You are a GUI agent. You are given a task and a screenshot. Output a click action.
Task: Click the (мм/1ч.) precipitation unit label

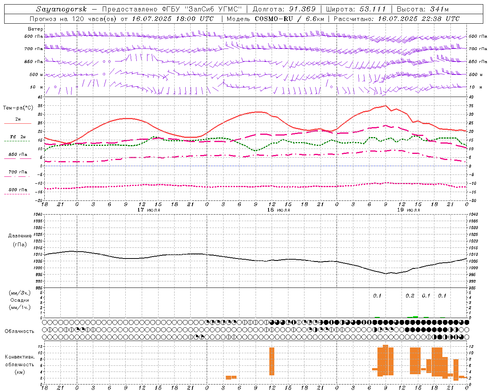point(20,307)
